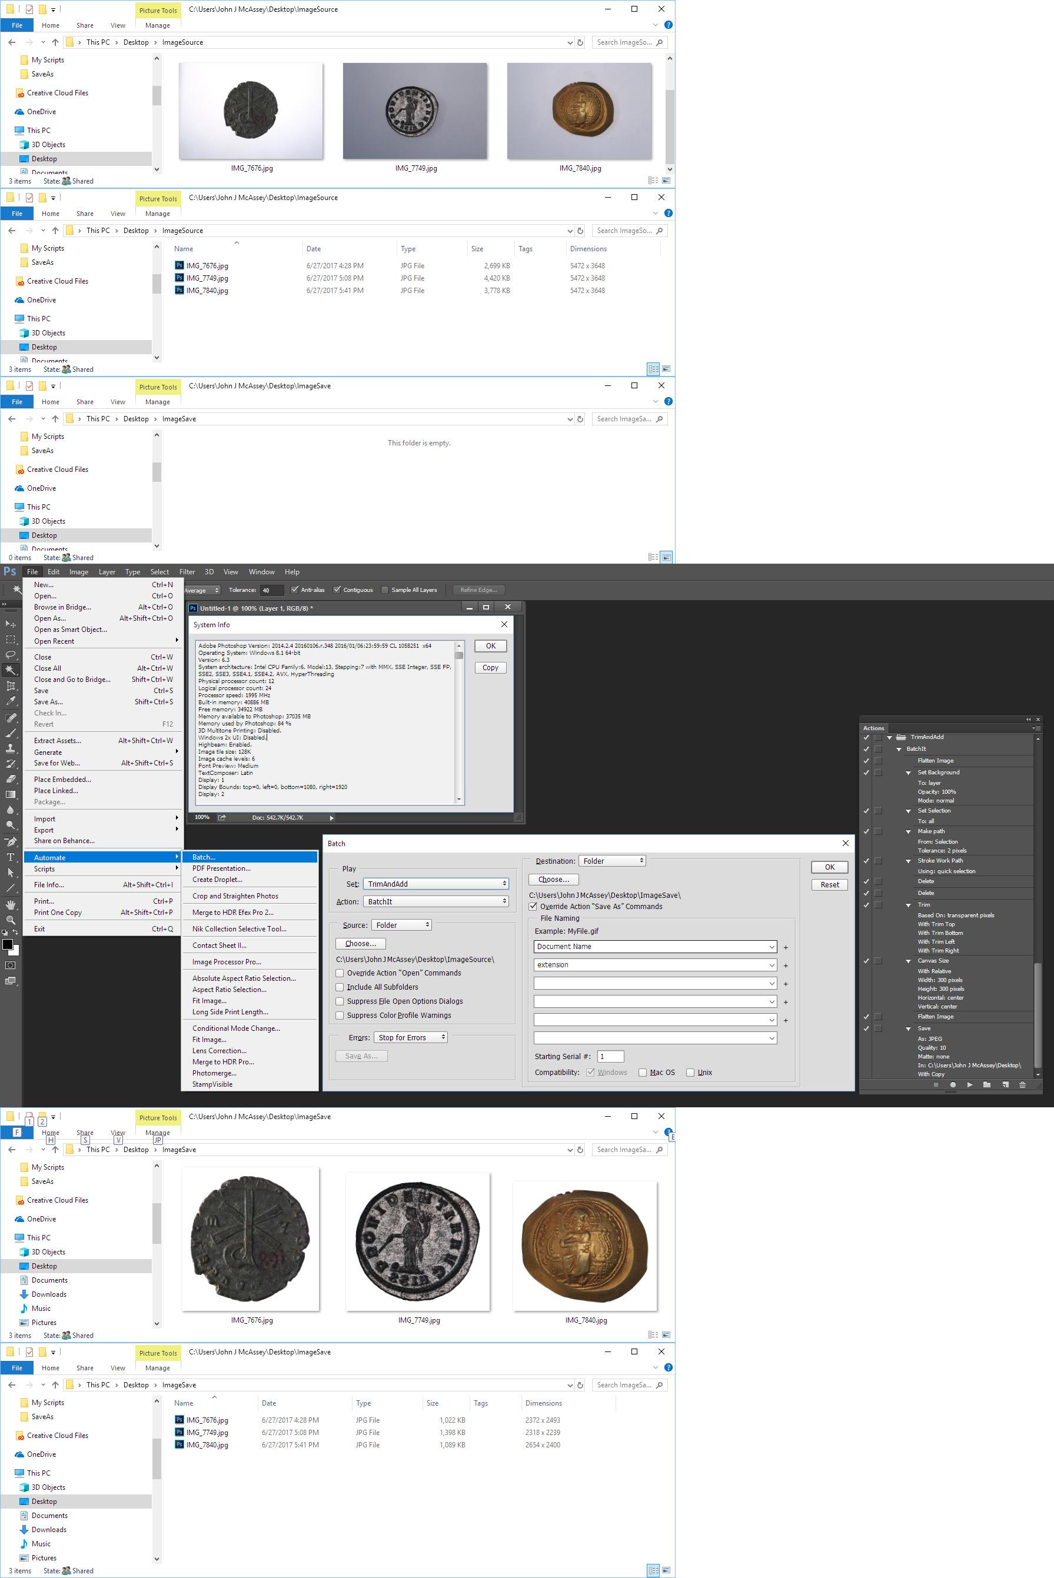
Task: Toggle the Anti-alias checkbox
Action: pos(294,590)
